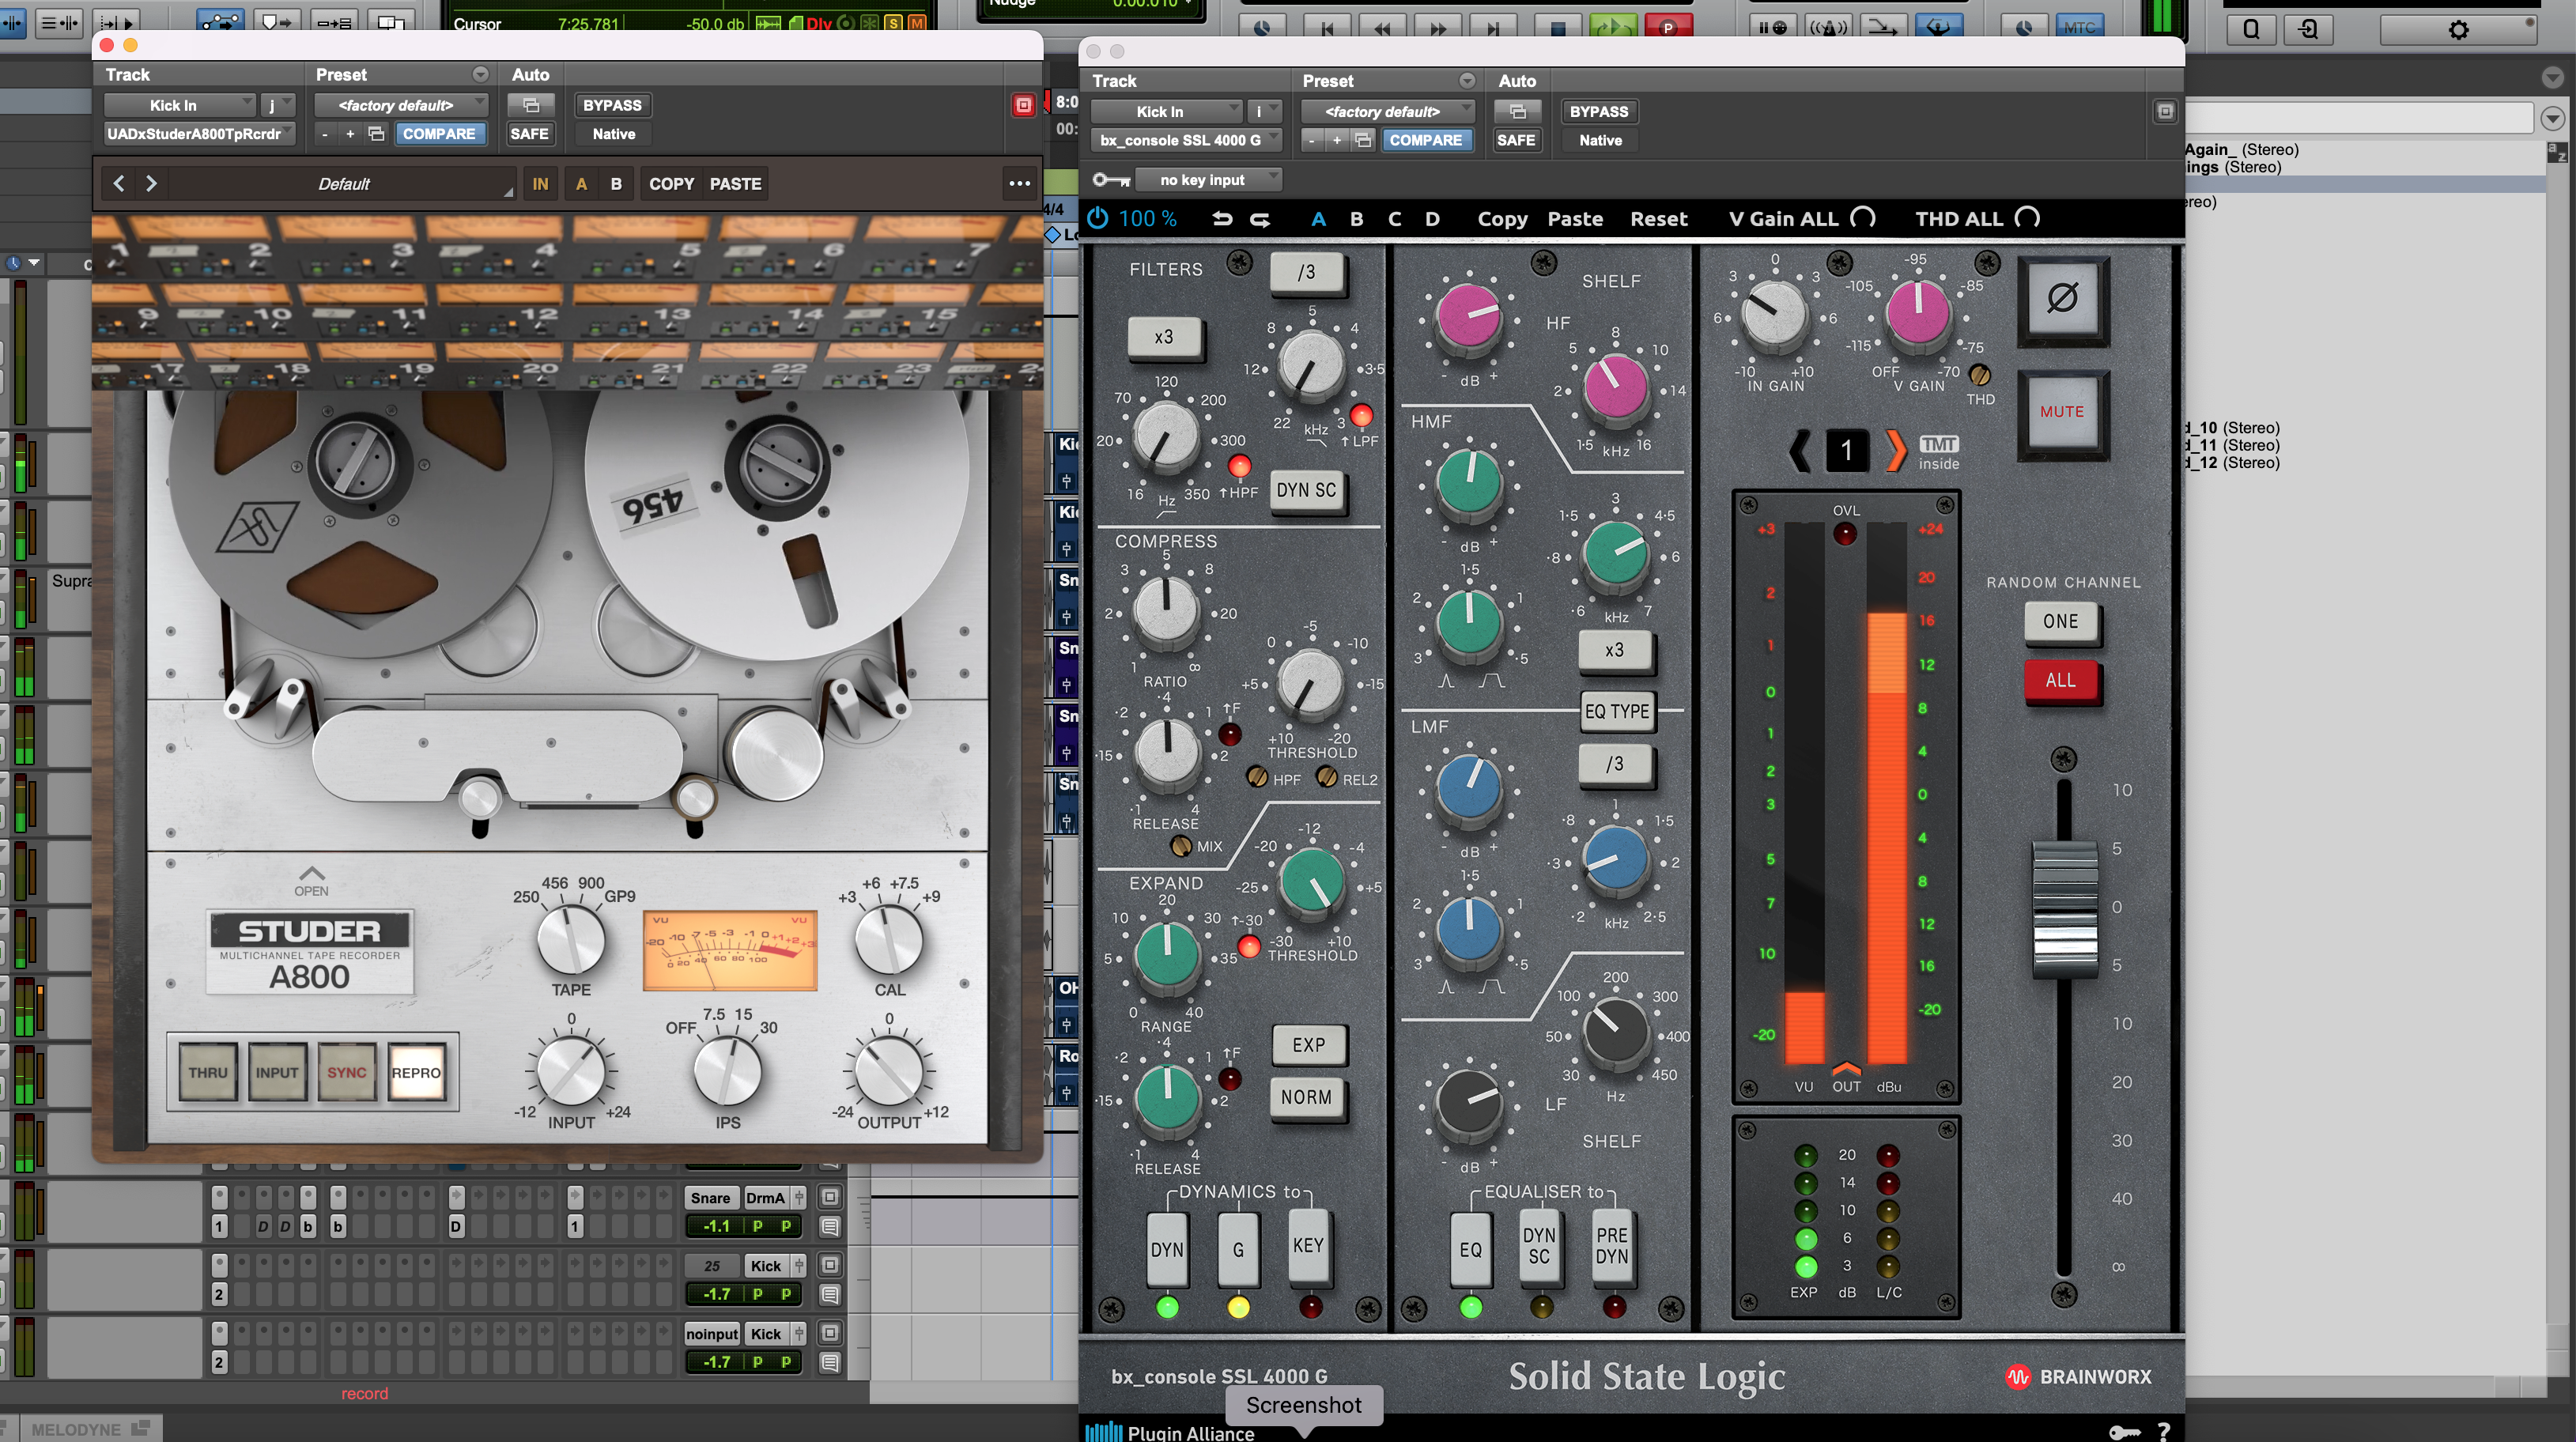The width and height of the screenshot is (2576, 1442).
Task: Open the Studer three-dots options menu
Action: click(x=1019, y=183)
